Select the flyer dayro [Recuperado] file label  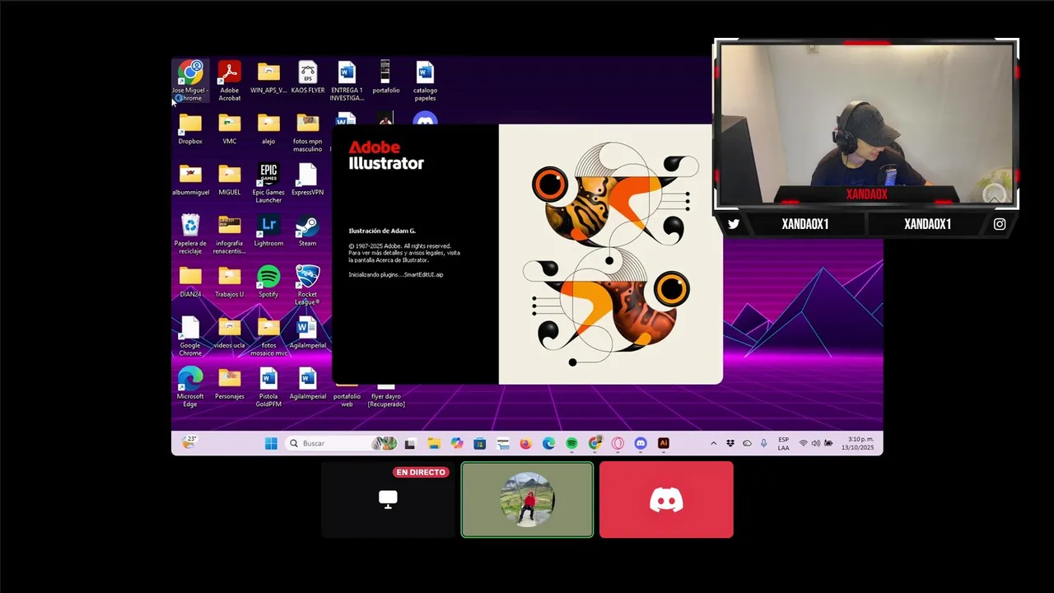[385, 400]
